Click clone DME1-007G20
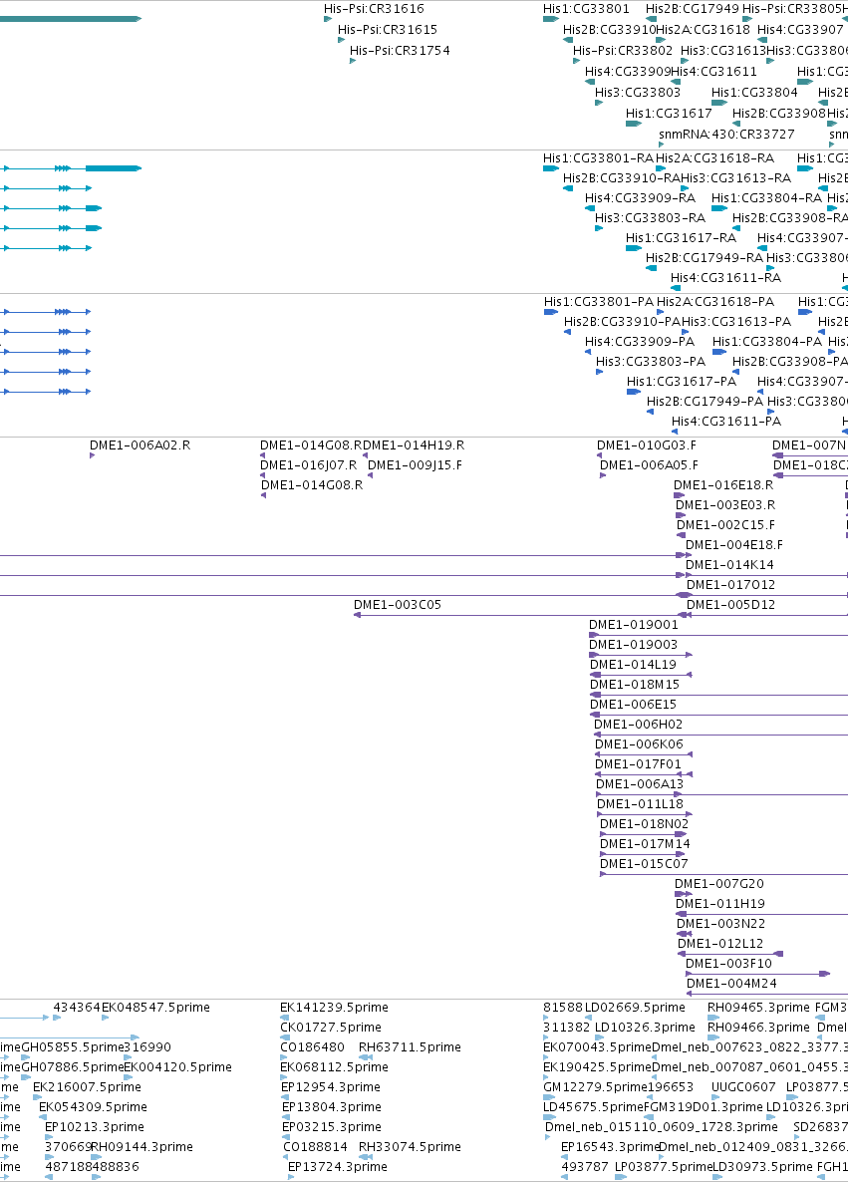 pos(719,884)
